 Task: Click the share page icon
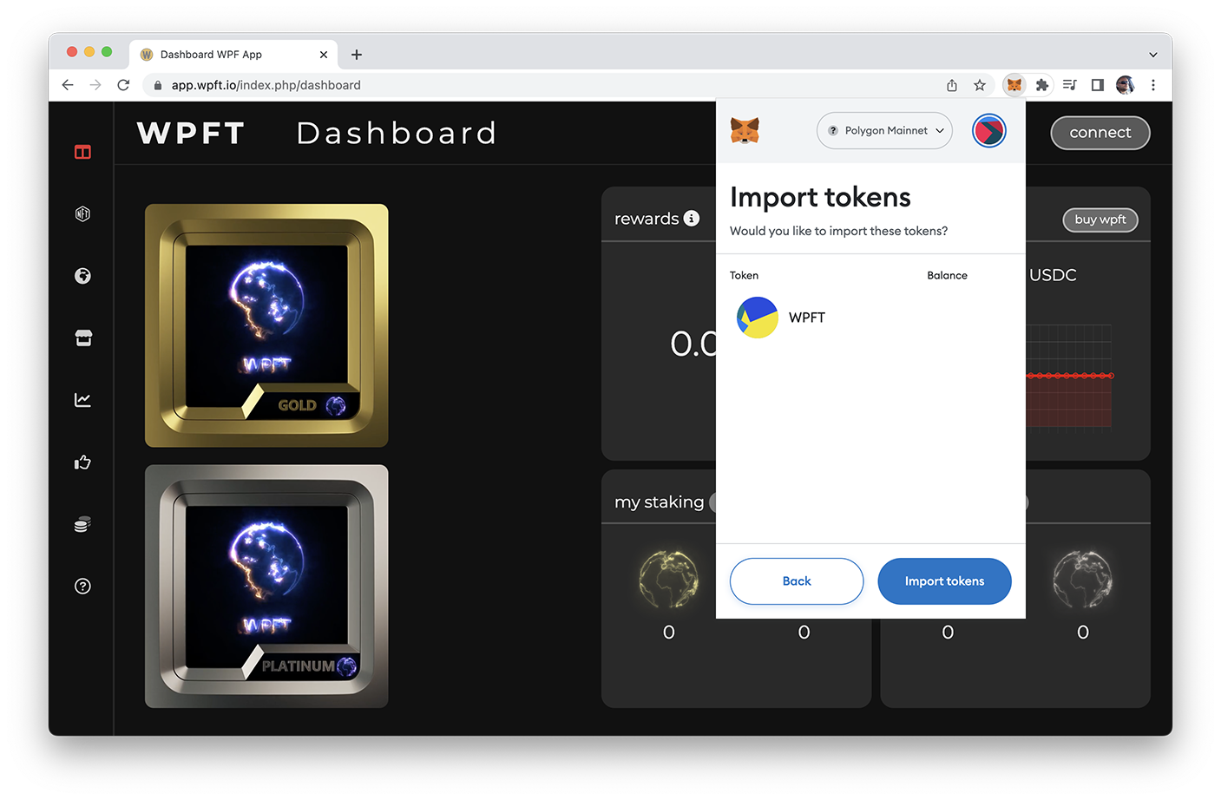[x=952, y=85]
